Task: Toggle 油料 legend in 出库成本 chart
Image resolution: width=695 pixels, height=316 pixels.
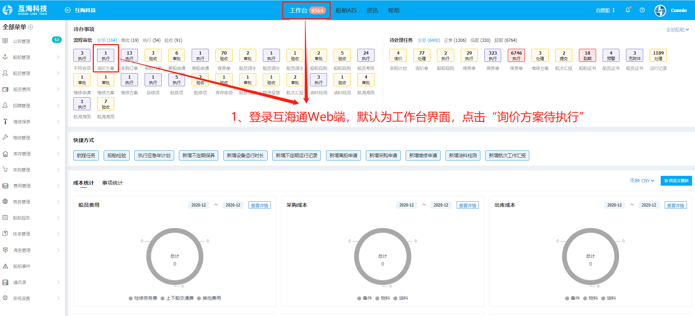Action: 608,298
